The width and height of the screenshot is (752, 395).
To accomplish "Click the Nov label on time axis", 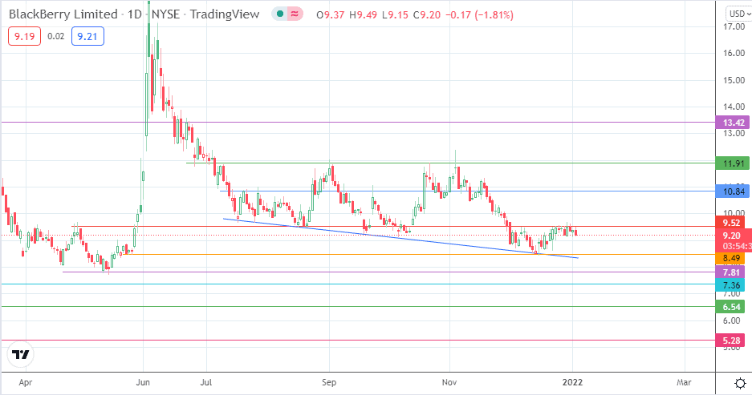I will pos(449,382).
